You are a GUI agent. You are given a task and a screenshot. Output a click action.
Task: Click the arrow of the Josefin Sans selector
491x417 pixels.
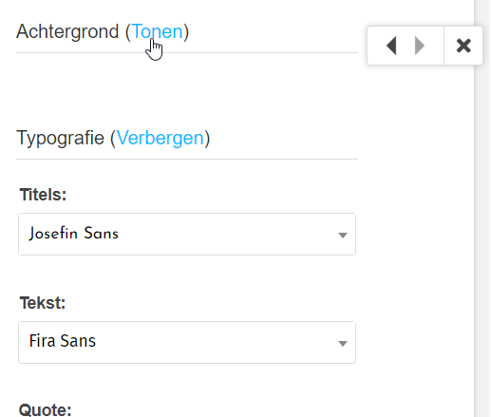pyautogui.click(x=343, y=235)
